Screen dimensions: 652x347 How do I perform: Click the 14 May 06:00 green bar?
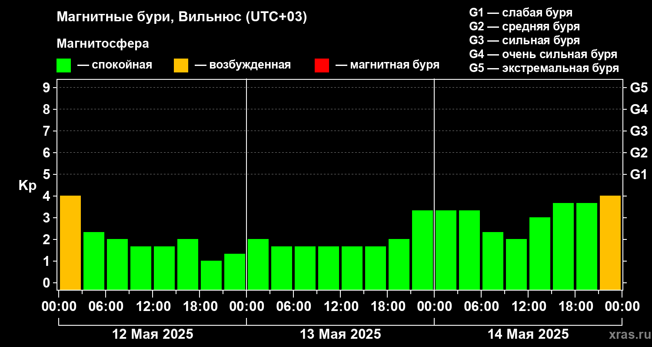click(493, 261)
